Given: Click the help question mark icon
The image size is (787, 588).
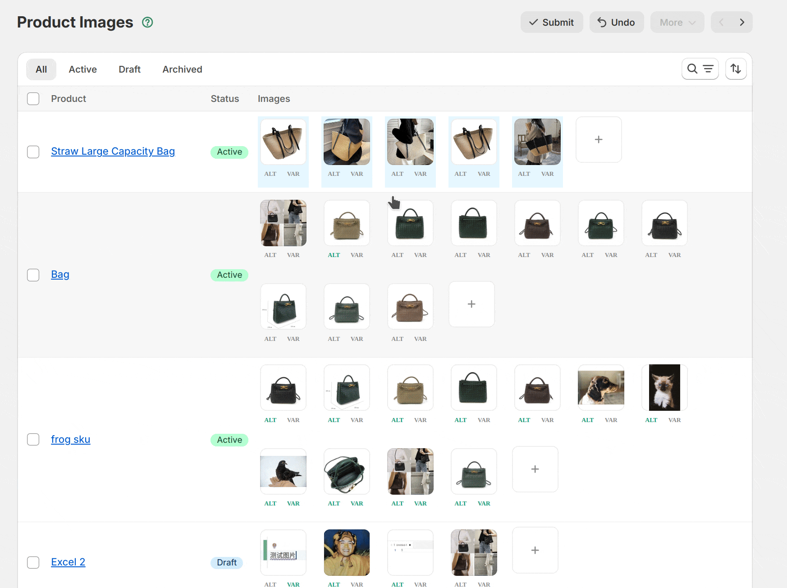Looking at the screenshot, I should [x=147, y=23].
